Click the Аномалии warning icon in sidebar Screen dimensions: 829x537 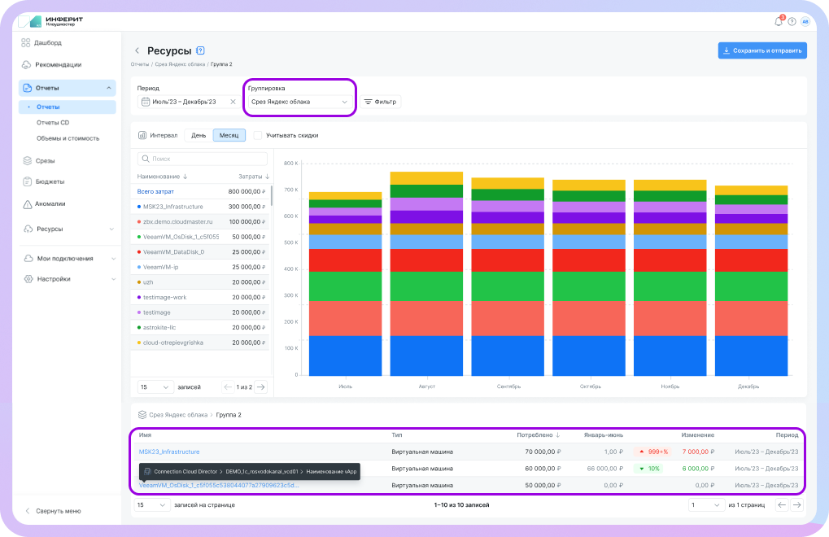(x=27, y=204)
